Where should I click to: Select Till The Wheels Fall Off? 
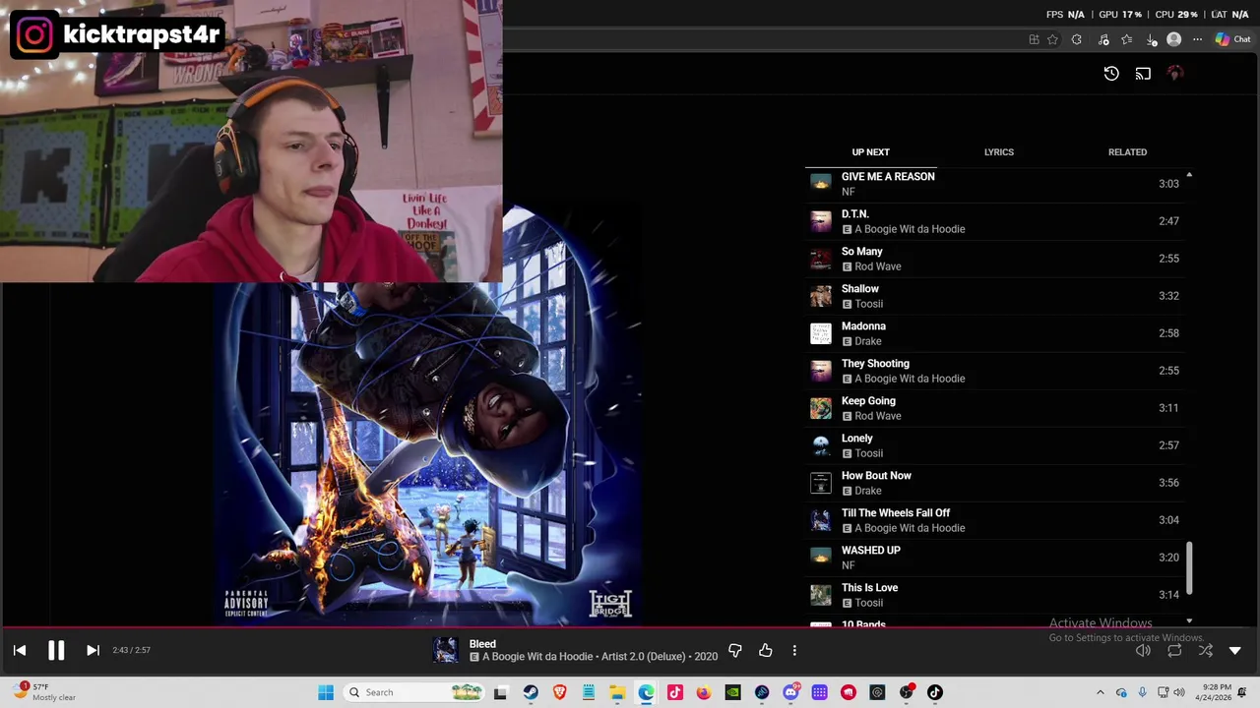(x=994, y=520)
